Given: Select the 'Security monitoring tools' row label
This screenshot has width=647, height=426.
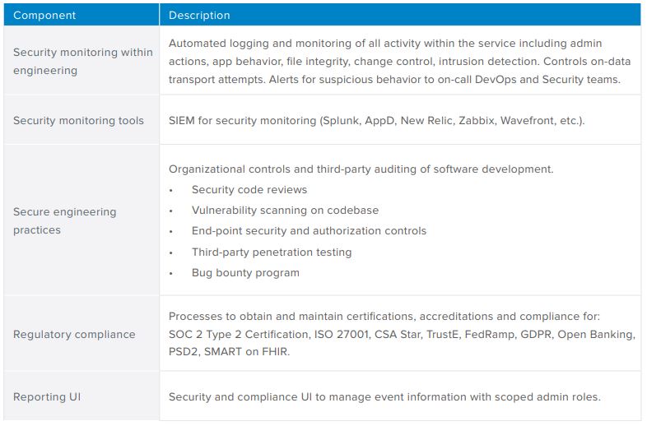Looking at the screenshot, I should click(78, 120).
